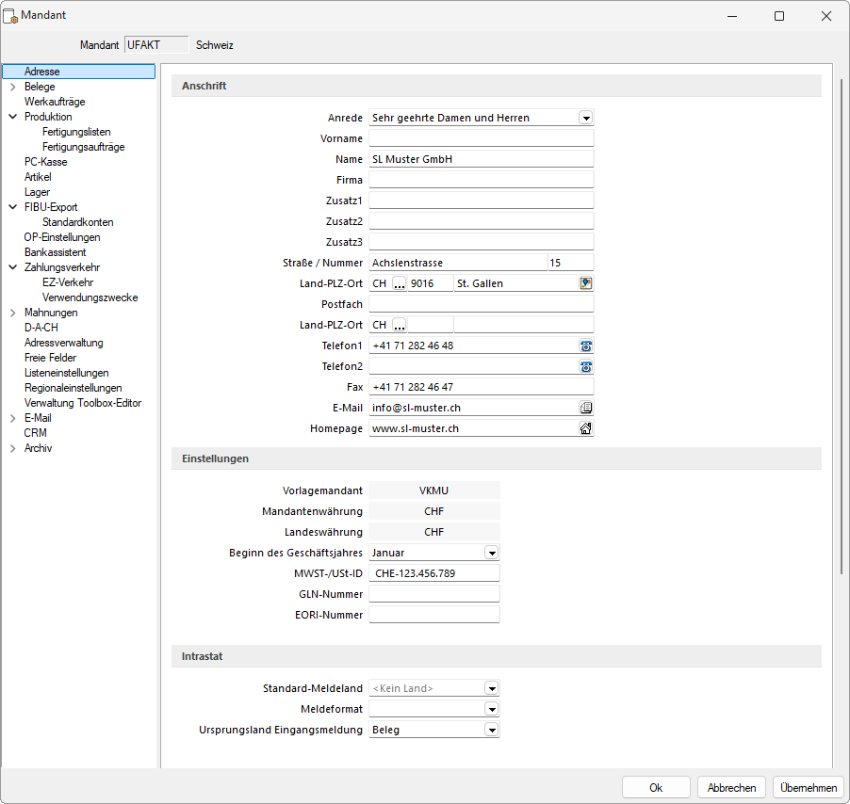Select Regionaleinstellungen in the sidebar
The image size is (850, 804).
(x=73, y=388)
